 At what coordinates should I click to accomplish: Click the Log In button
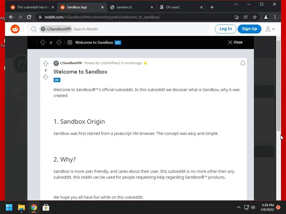(x=225, y=29)
